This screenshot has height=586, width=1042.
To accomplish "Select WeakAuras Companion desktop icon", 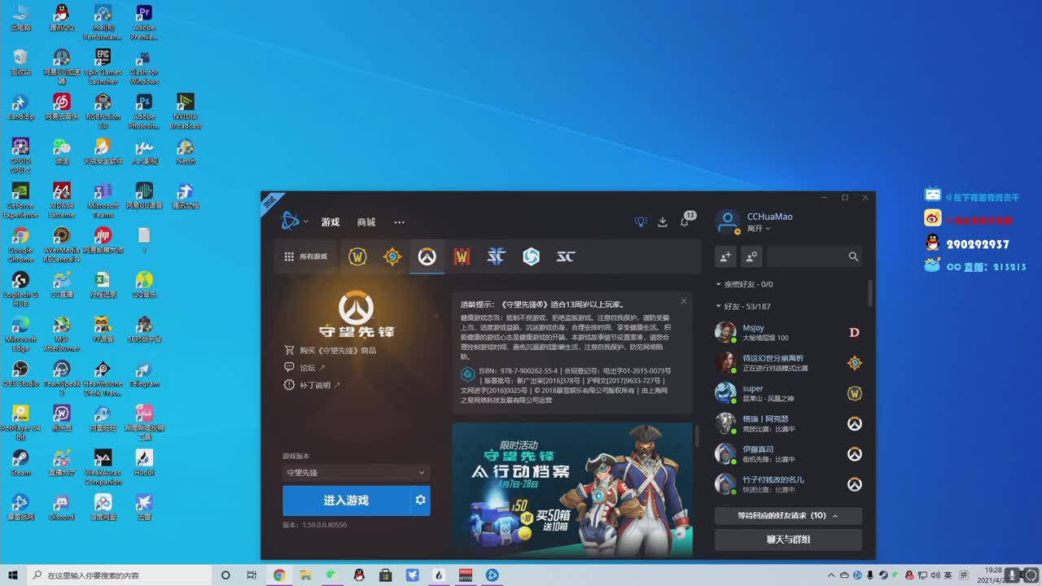I will [x=103, y=467].
